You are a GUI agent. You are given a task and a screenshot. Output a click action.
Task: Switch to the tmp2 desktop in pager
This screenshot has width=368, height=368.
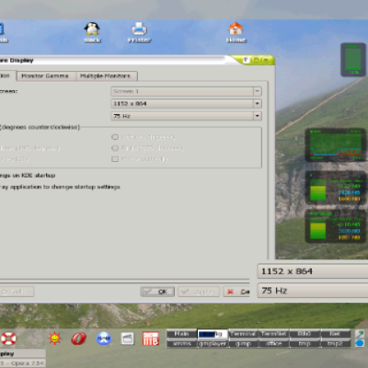tap(335, 343)
